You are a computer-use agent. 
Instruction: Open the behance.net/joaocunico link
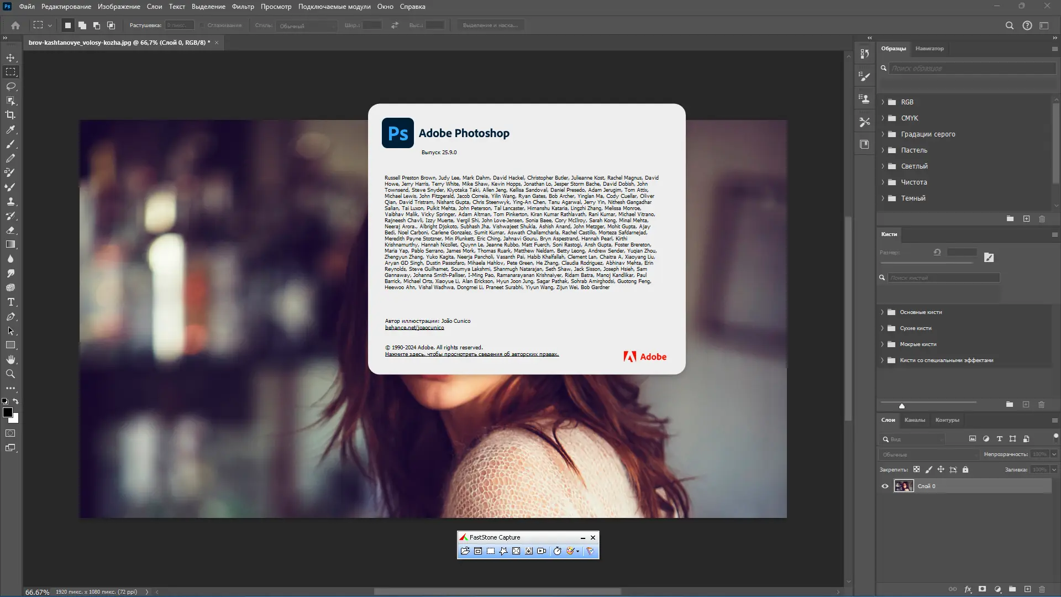[414, 328]
